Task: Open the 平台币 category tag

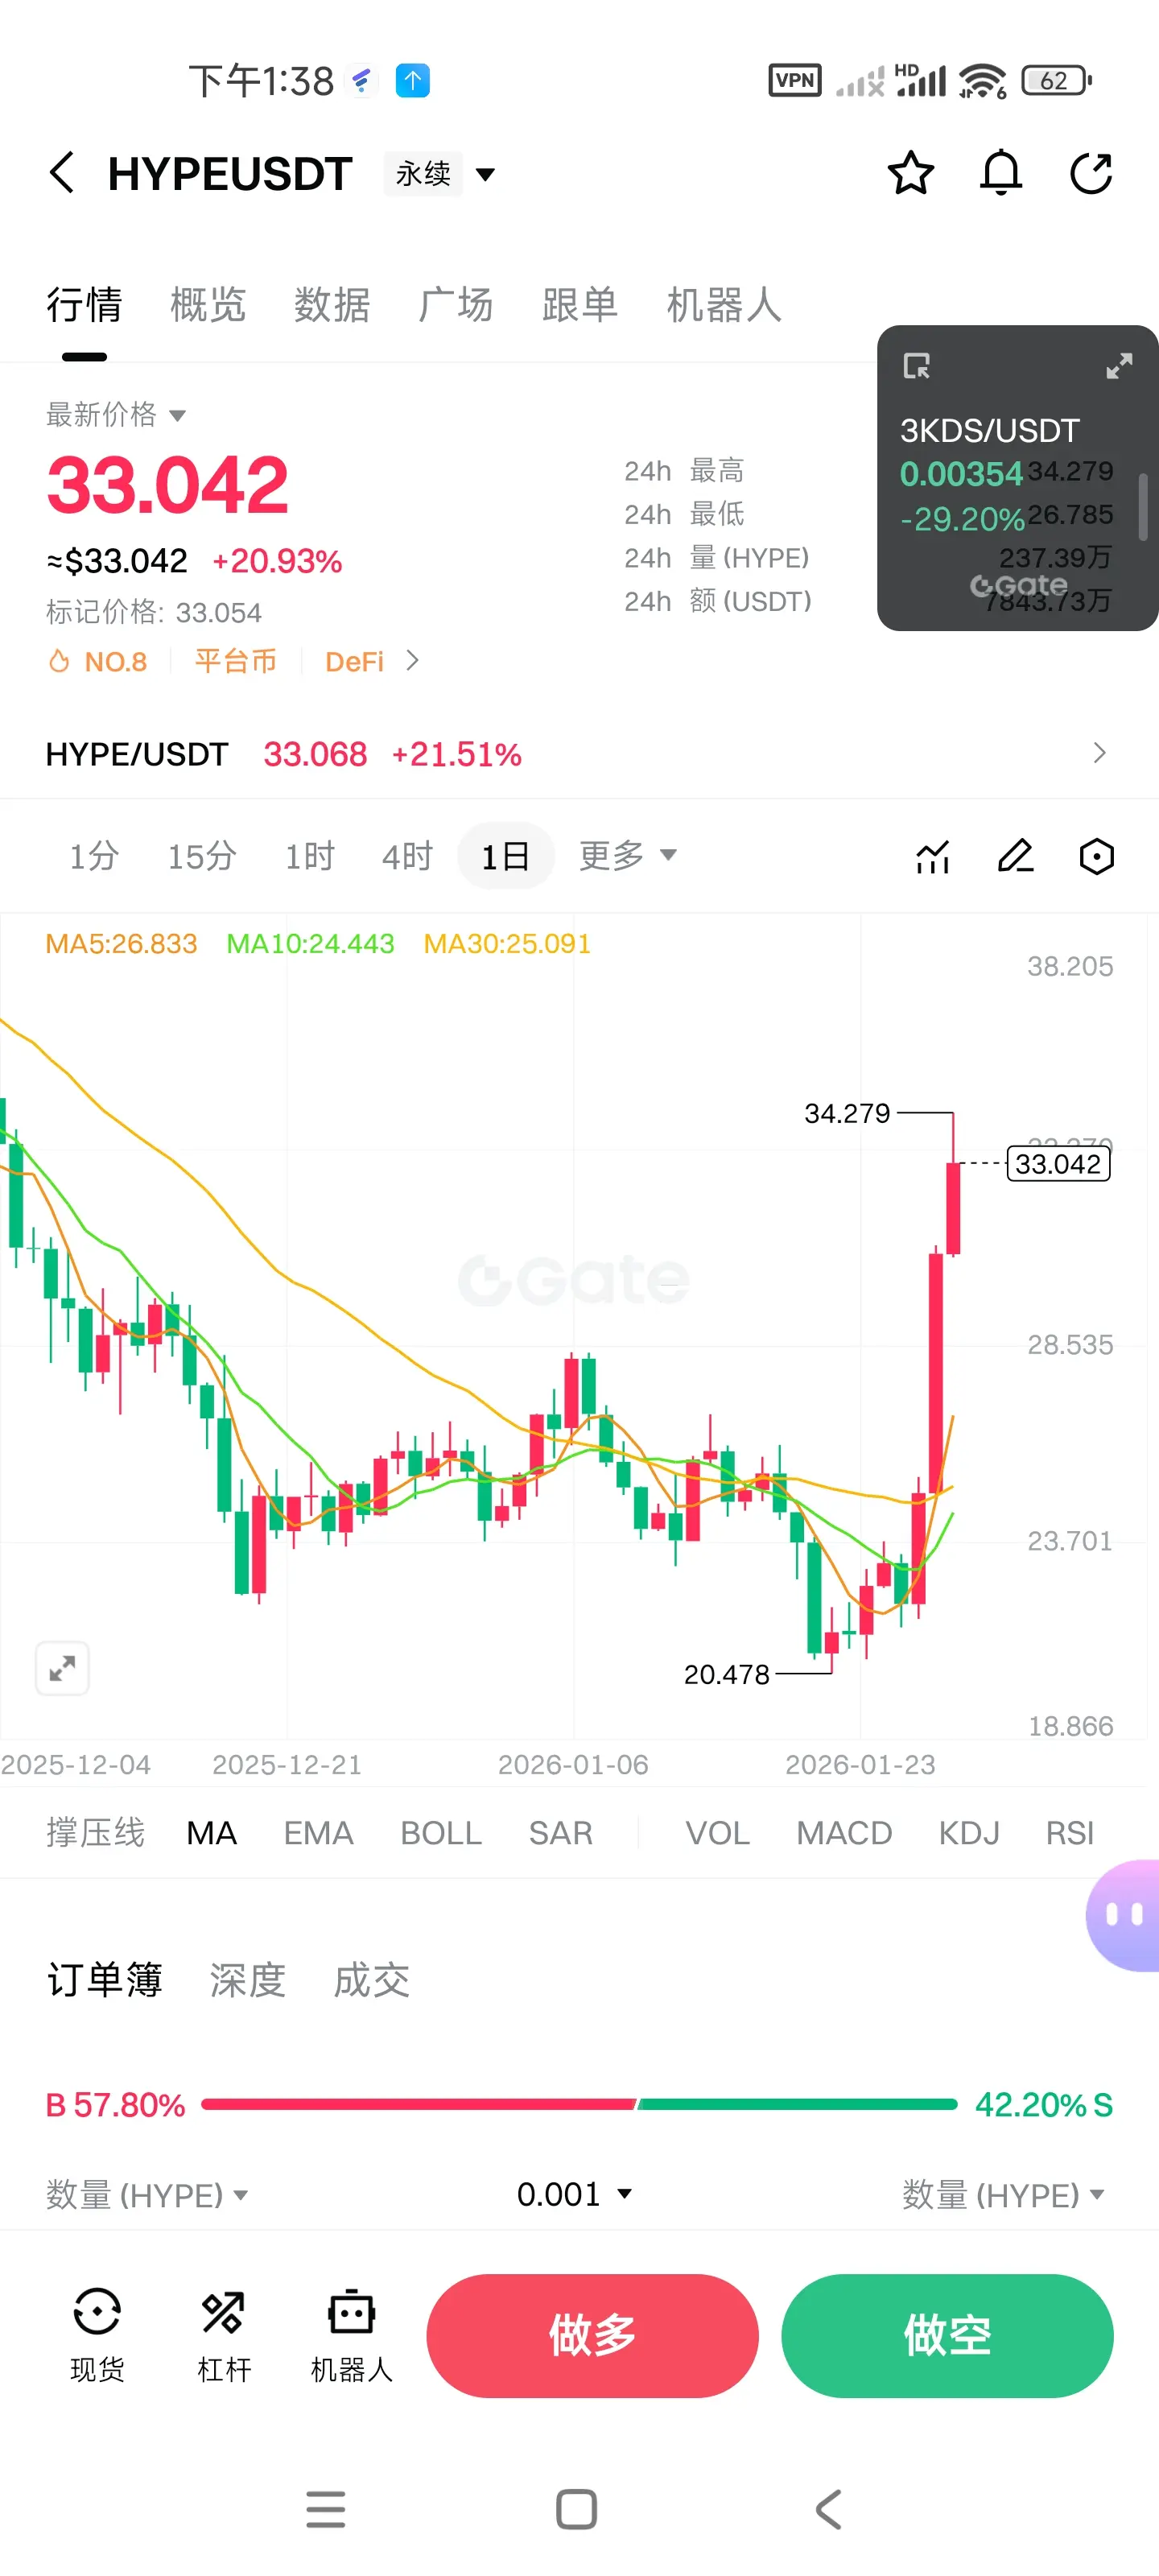Action: 236,661
